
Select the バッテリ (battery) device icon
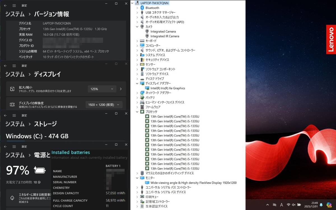point(142,97)
